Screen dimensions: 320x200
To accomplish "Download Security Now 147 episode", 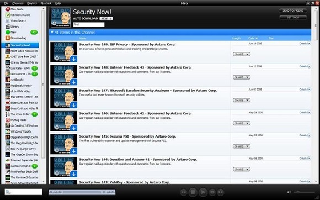I will (x=74, y=105).
